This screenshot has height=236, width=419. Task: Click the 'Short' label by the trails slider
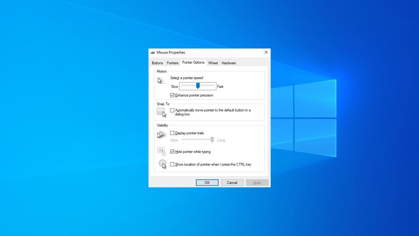[x=174, y=140]
